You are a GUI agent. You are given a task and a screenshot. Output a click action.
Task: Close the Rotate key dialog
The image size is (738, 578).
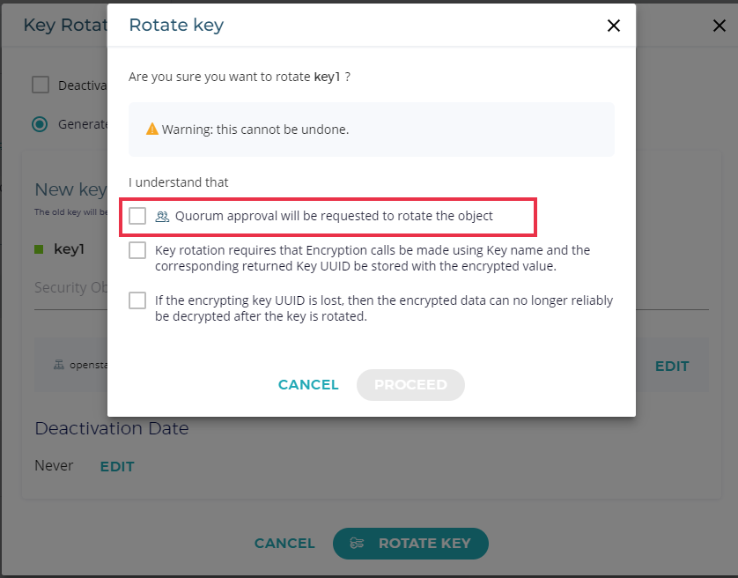click(614, 26)
